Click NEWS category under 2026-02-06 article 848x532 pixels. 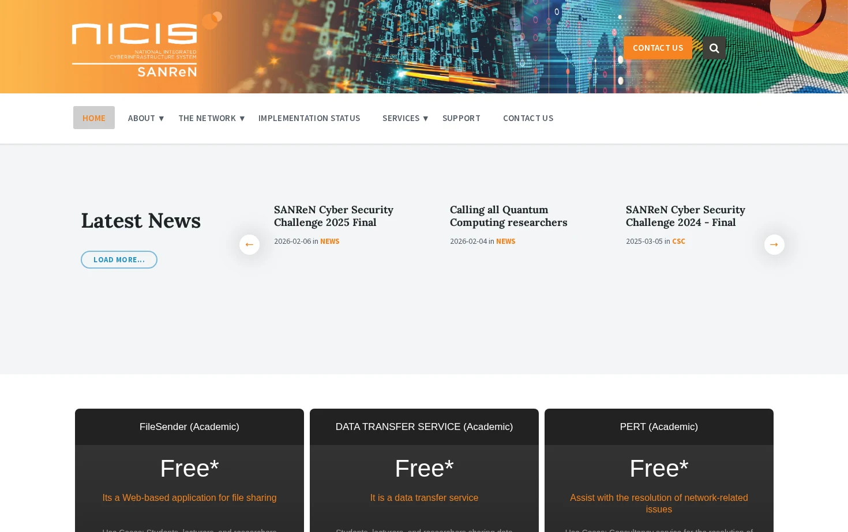[330, 241]
